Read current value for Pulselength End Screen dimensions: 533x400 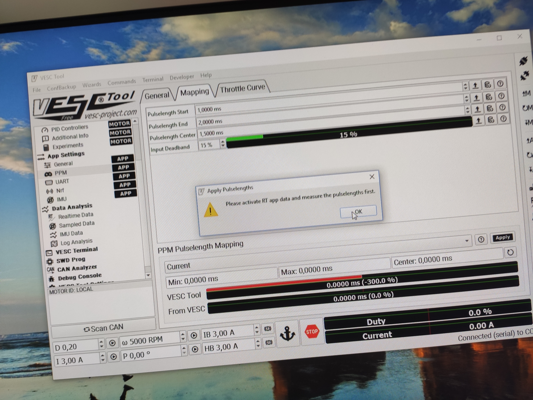point(477,98)
